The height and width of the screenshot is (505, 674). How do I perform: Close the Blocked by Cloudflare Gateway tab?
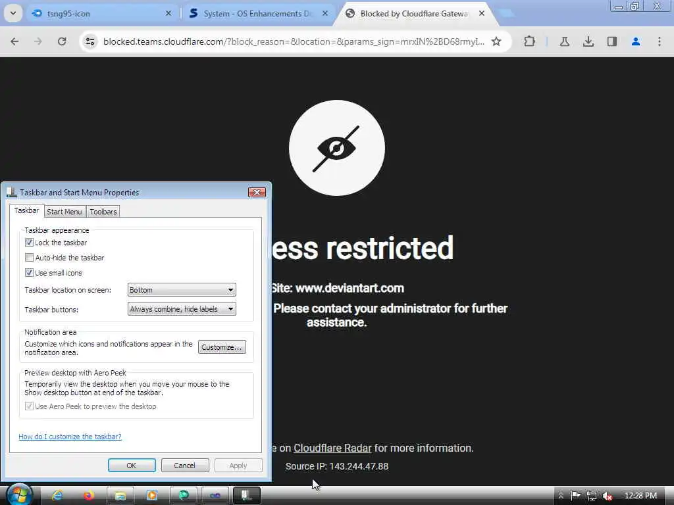pos(482,13)
